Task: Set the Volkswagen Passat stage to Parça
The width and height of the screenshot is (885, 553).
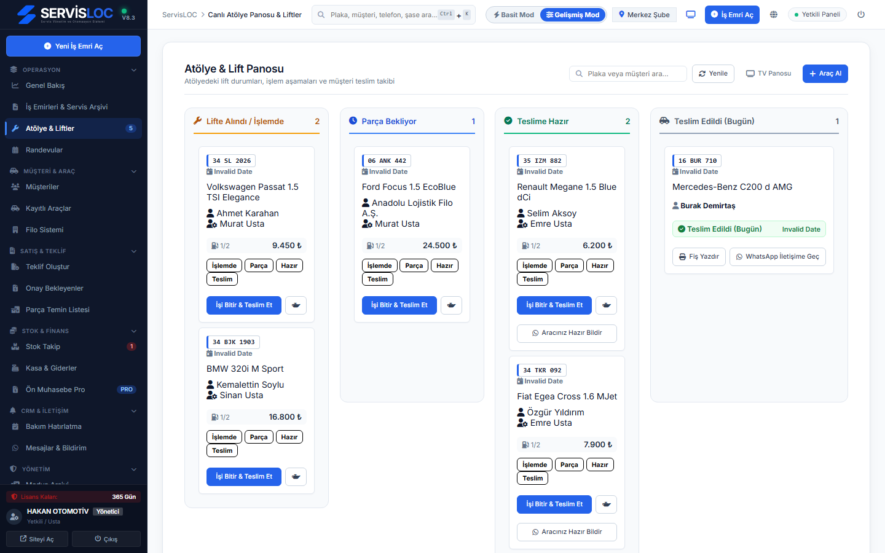Action: coord(259,266)
